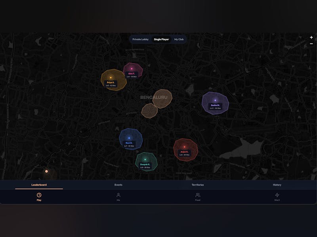Zoom out with the minus button

311,44
